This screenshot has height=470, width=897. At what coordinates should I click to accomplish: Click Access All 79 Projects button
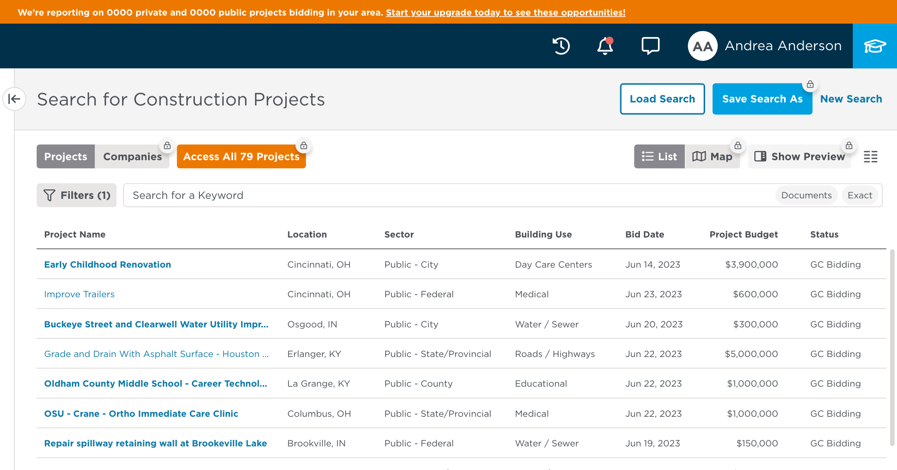tap(241, 157)
